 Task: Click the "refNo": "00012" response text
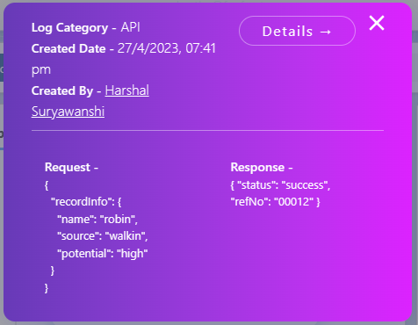tap(272, 202)
